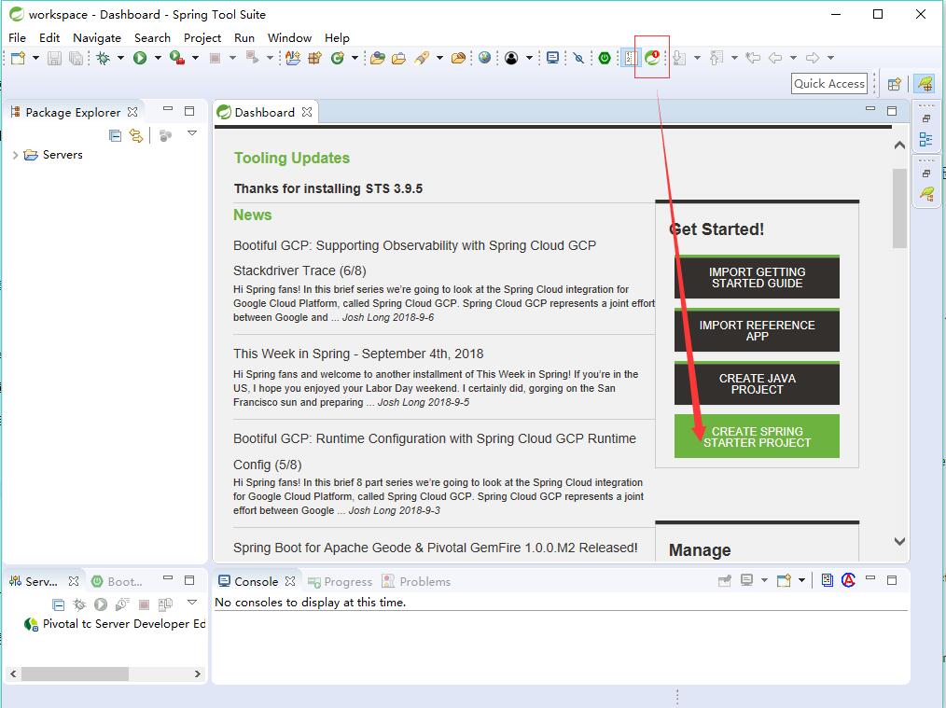Click the Open Web Browser globe icon
The image size is (946, 708).
[484, 58]
